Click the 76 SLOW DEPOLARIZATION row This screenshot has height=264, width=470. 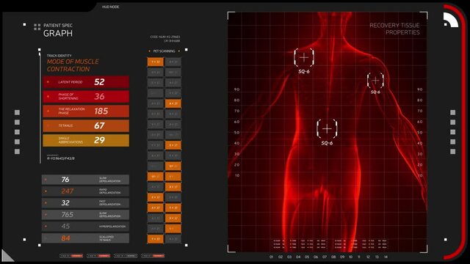(x=85, y=180)
